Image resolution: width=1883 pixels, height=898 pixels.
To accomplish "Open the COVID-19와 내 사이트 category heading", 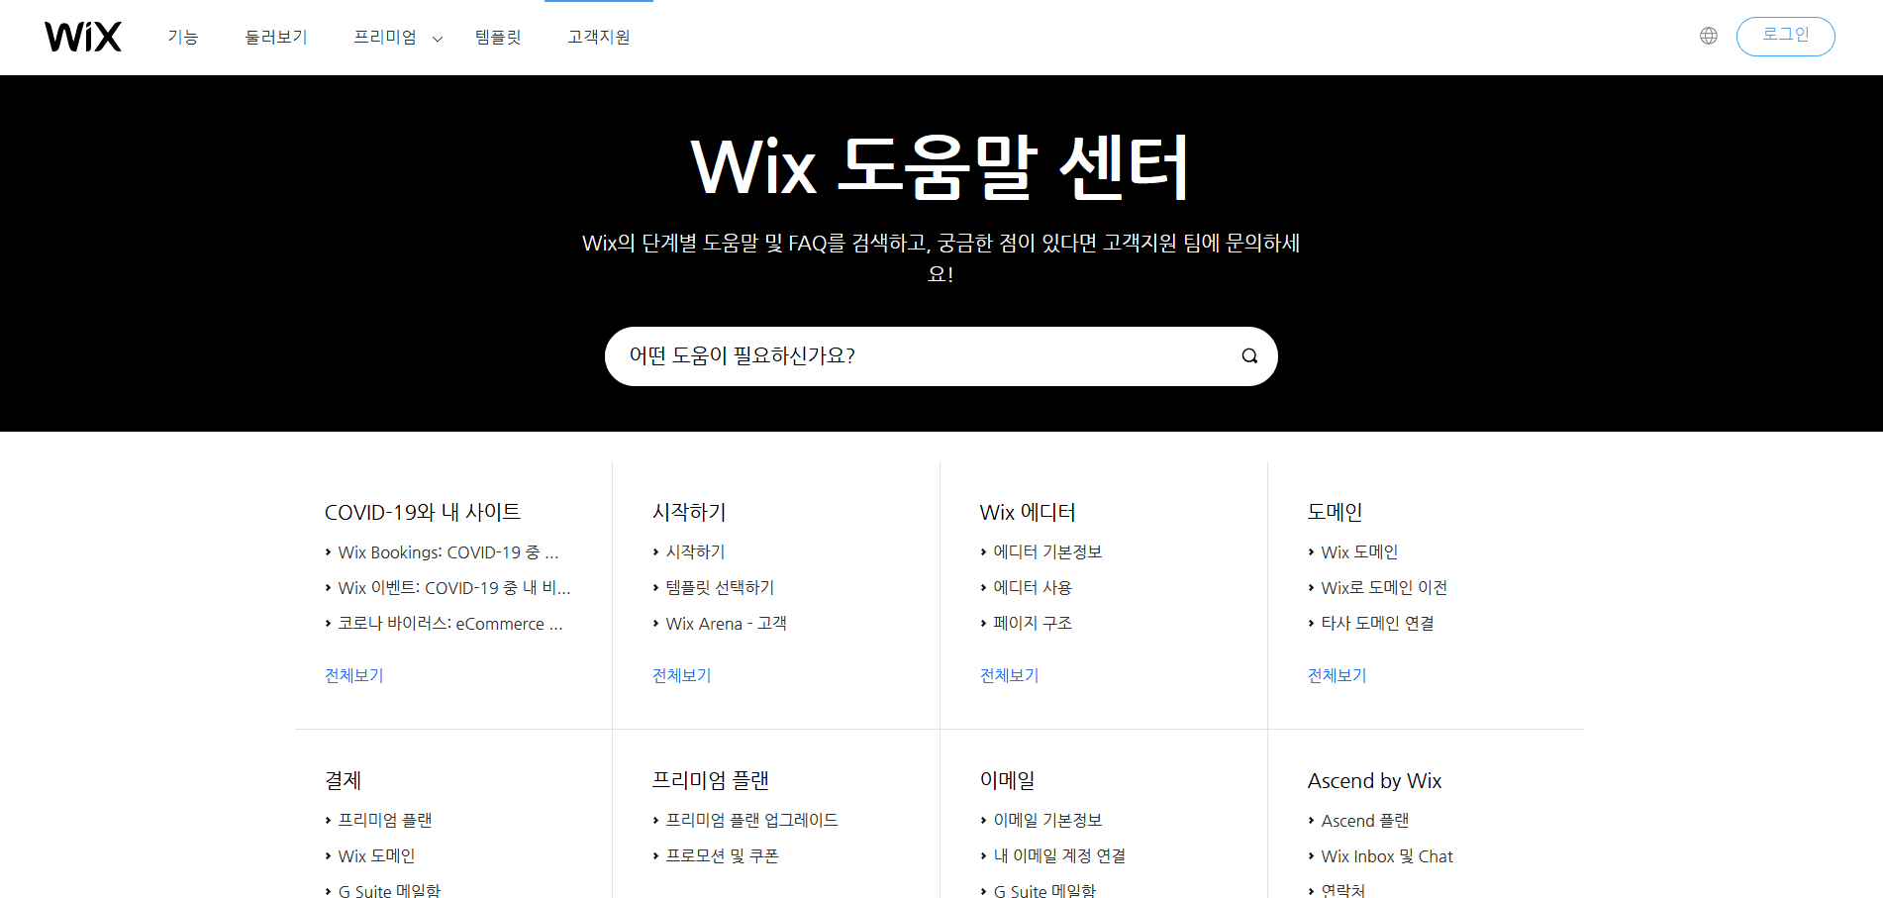I will click(423, 512).
